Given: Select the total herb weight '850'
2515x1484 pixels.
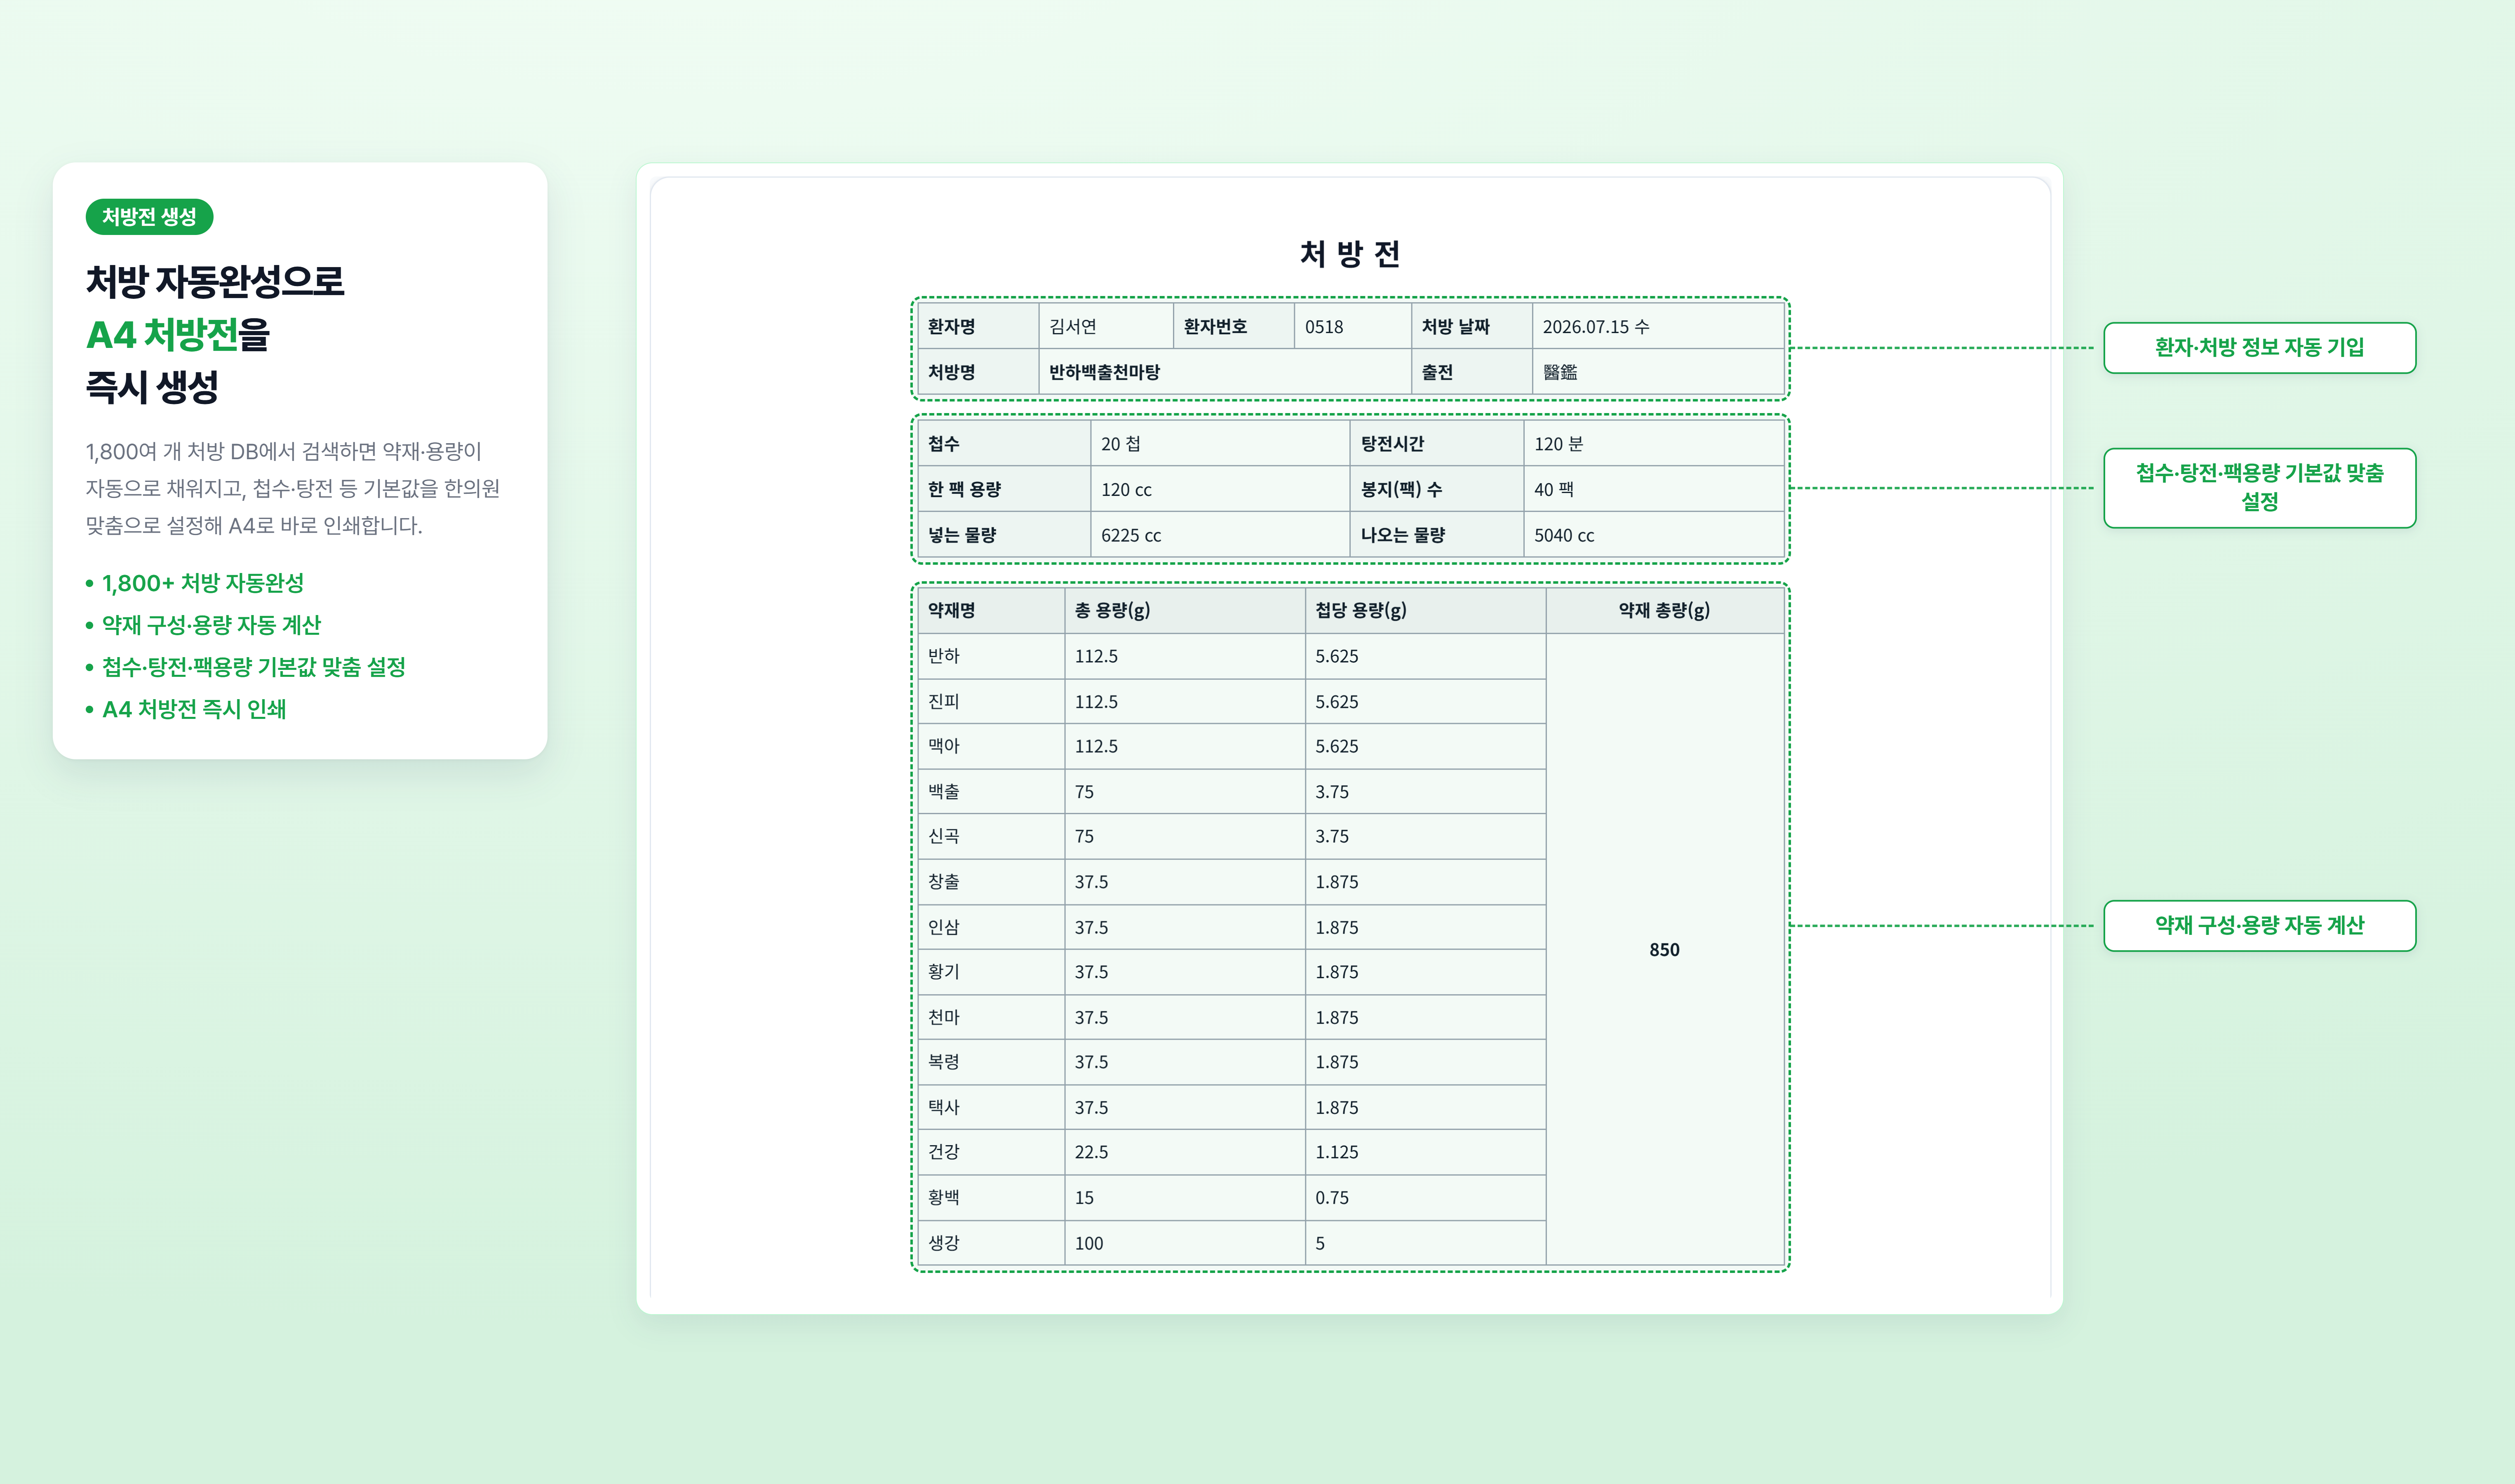Looking at the screenshot, I should (x=1665, y=950).
